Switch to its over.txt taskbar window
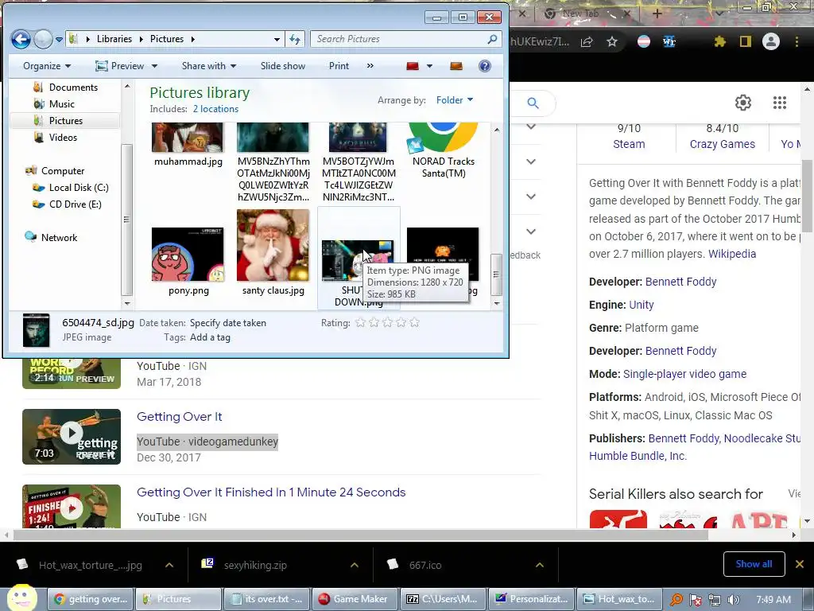 tap(267, 599)
